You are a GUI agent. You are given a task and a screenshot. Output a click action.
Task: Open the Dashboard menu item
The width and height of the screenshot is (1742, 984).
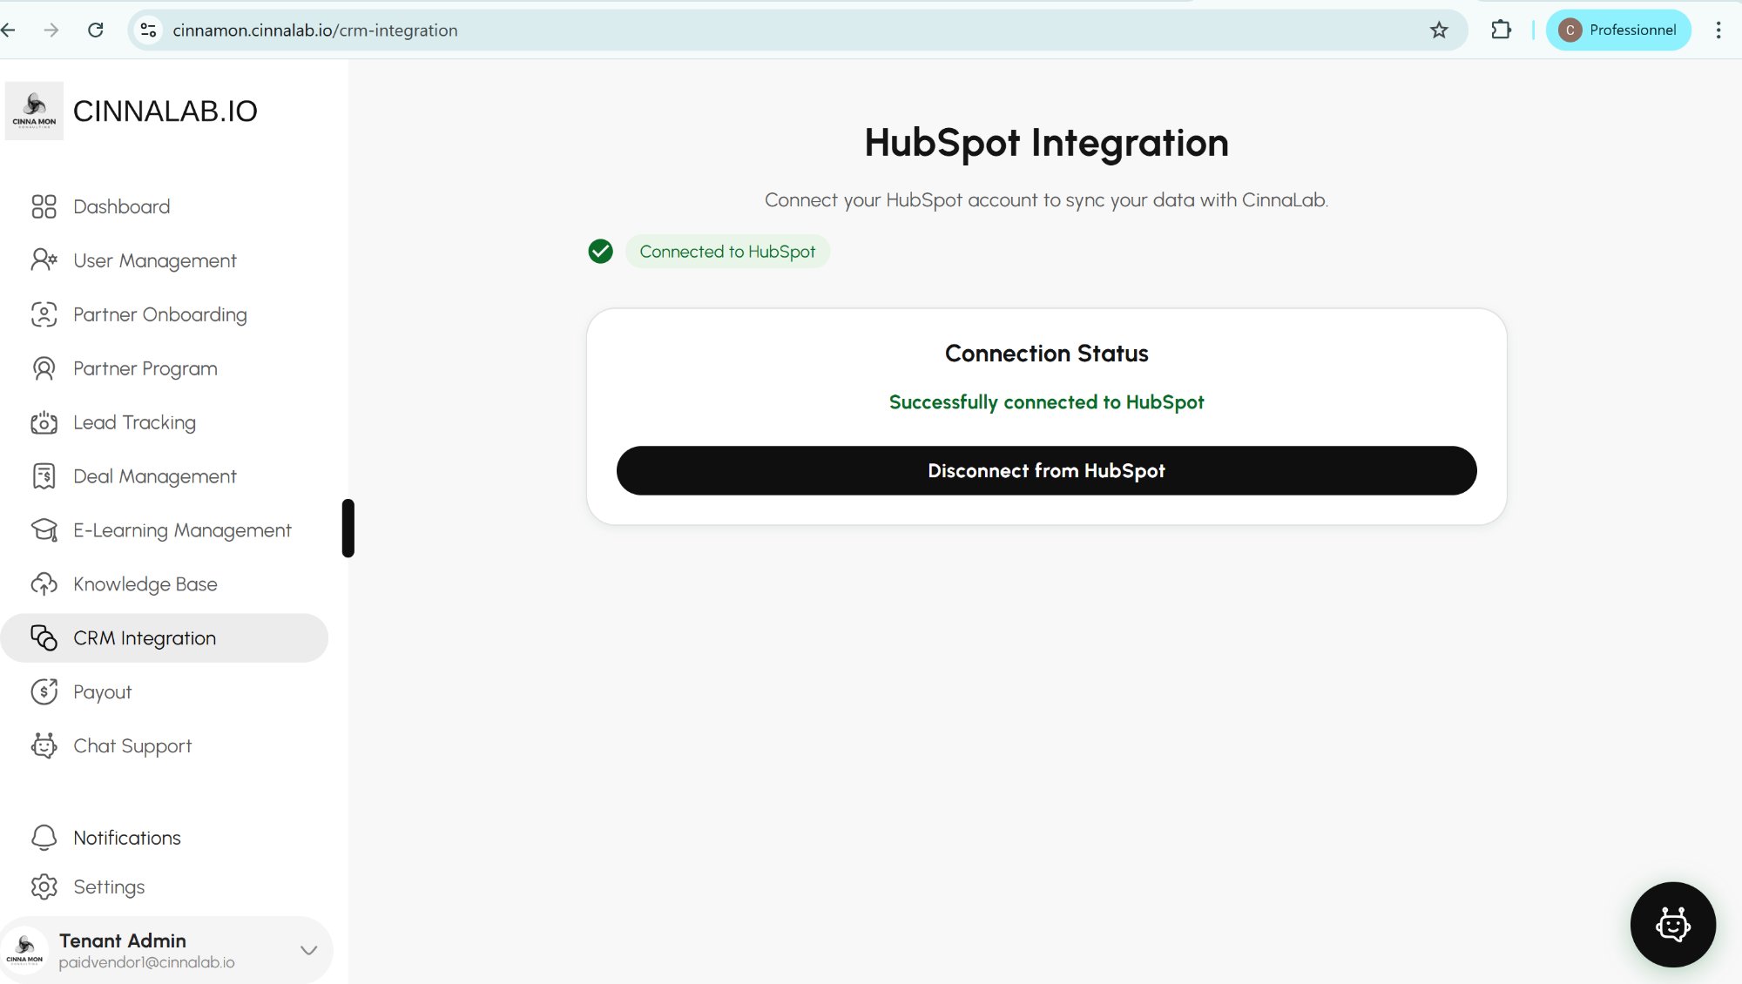pyautogui.click(x=122, y=206)
